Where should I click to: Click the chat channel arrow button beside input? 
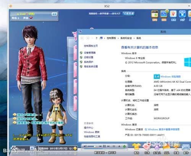click(32, 148)
